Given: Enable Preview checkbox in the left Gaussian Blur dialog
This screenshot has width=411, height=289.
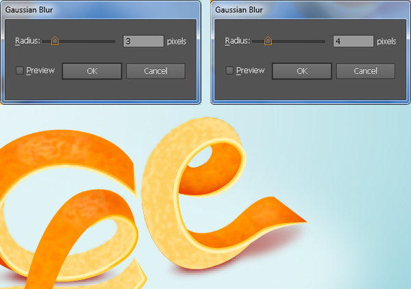Looking at the screenshot, I should pos(20,71).
